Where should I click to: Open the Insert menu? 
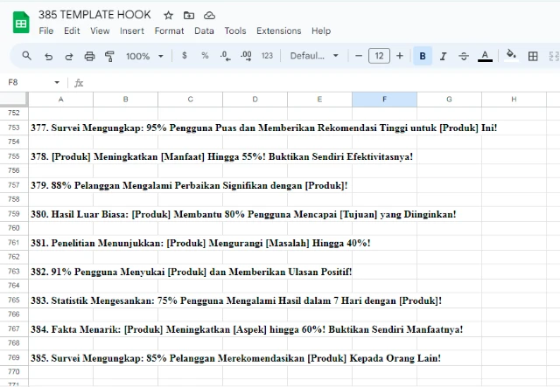[132, 31]
